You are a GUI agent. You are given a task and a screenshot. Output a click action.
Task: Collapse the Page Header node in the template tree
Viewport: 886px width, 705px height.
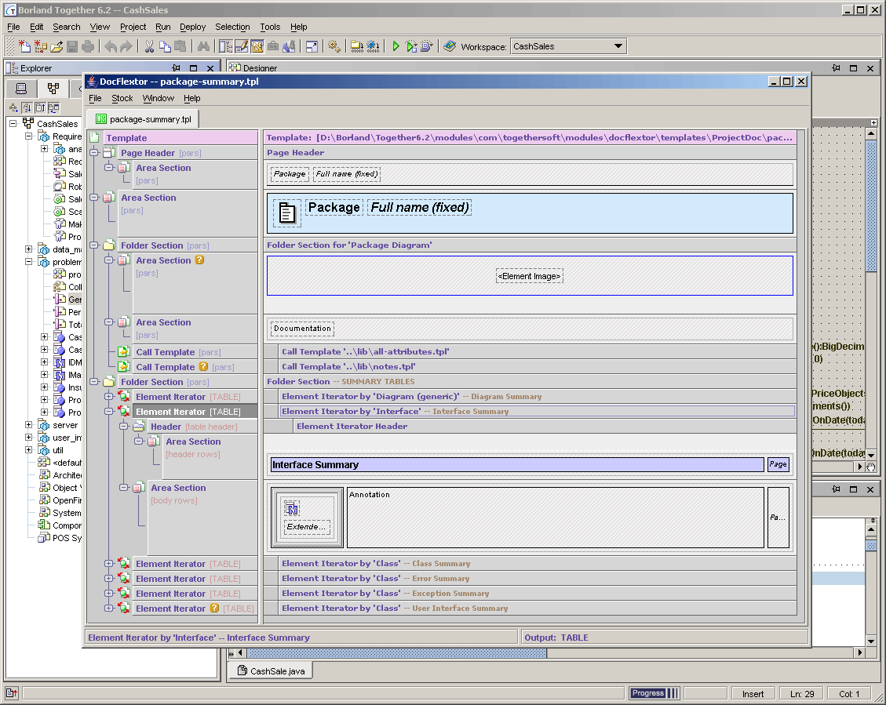click(x=94, y=153)
